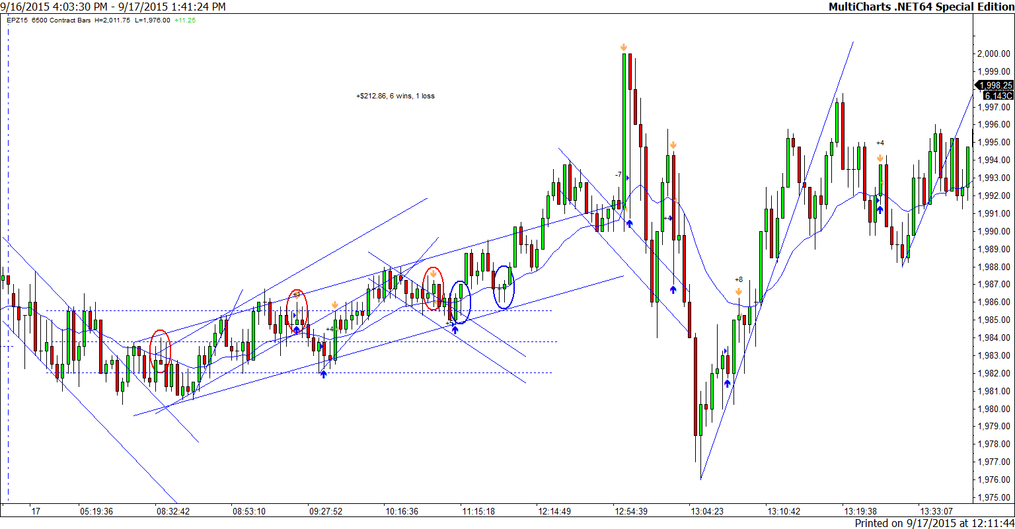Click the date label 17 on time axis
1015x529 pixels.
[36, 511]
